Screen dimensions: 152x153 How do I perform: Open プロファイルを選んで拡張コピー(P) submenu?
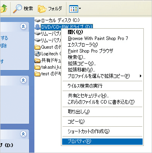pos(102,76)
